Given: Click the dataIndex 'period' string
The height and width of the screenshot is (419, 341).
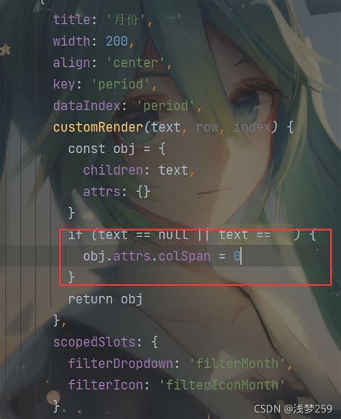Looking at the screenshot, I should coord(165,106).
